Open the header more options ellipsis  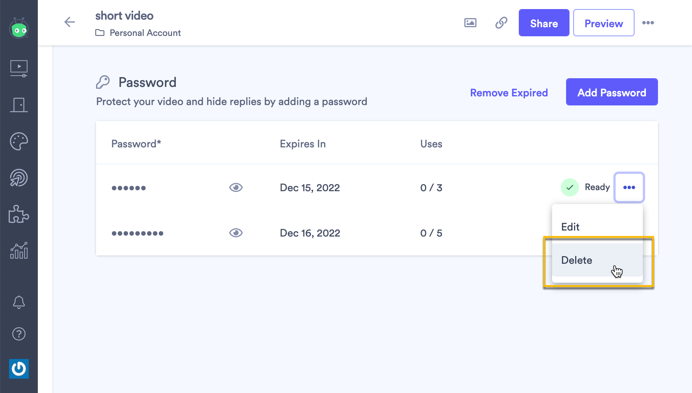[648, 23]
